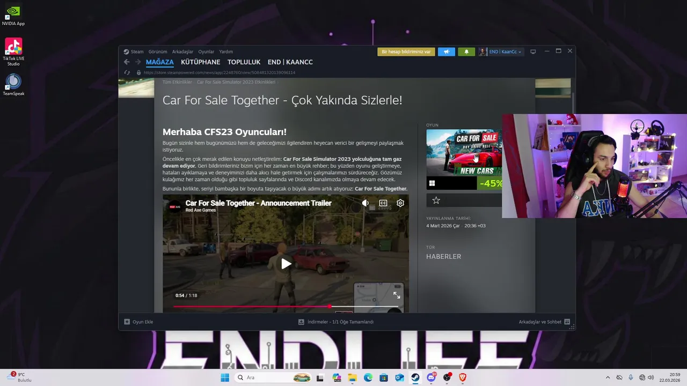Play the Announcement Trailer video
This screenshot has width=687, height=386.
point(286,263)
